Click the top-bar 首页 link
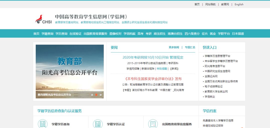This screenshot has height=128, width=270. [x=197, y=4]
